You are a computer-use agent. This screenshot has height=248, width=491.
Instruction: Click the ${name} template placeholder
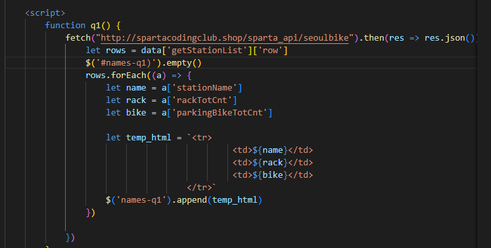270,150
